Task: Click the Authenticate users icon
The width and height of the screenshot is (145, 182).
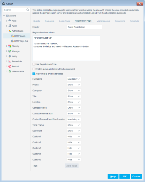Action: (x=10, y=31)
